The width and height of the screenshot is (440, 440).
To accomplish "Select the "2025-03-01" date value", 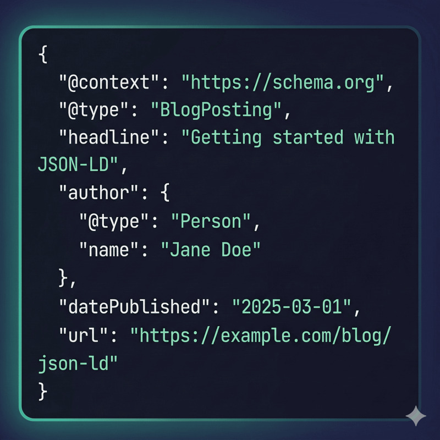I will click(291, 307).
